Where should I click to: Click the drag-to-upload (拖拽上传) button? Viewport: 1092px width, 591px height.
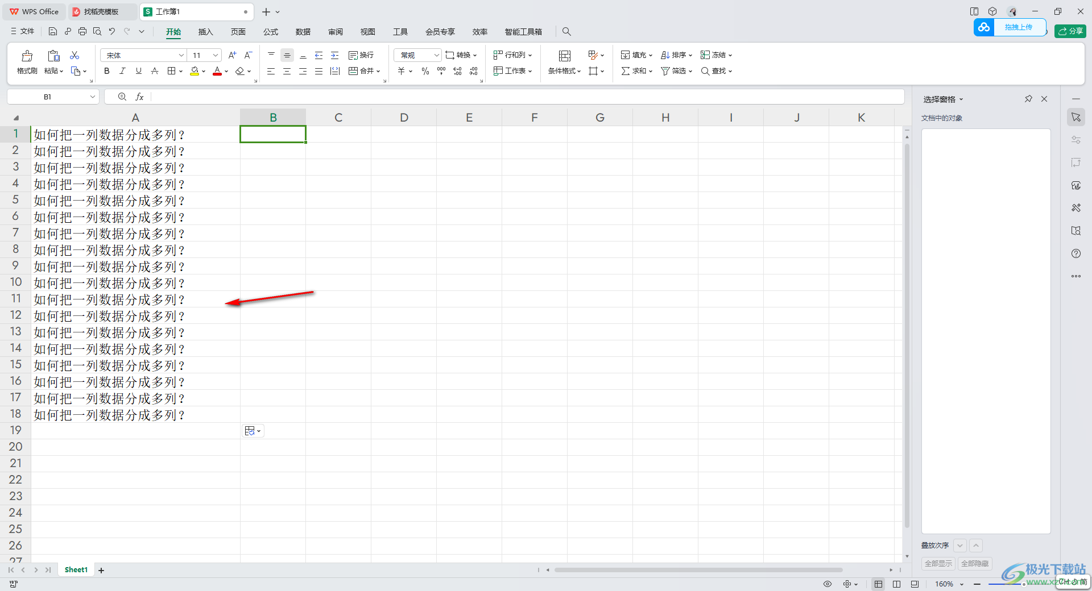(1010, 27)
